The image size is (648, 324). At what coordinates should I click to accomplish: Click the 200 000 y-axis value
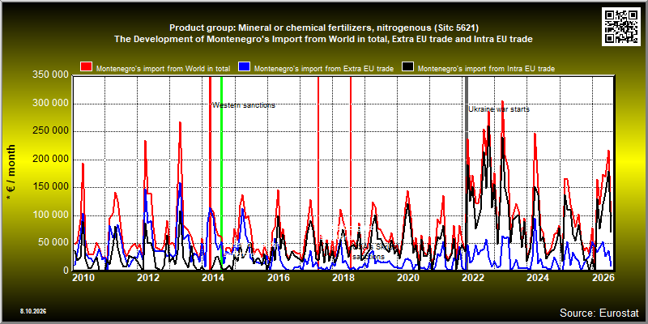point(50,160)
